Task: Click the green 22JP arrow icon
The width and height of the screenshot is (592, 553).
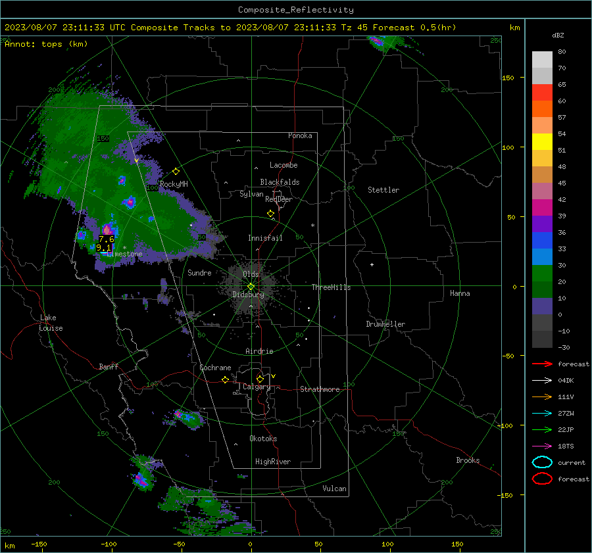Action: pyautogui.click(x=542, y=429)
